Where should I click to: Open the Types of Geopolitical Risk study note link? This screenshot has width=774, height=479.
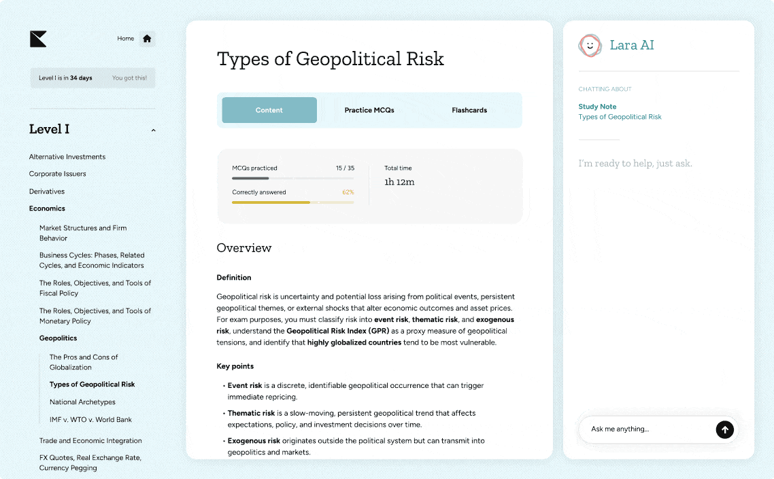coord(620,117)
